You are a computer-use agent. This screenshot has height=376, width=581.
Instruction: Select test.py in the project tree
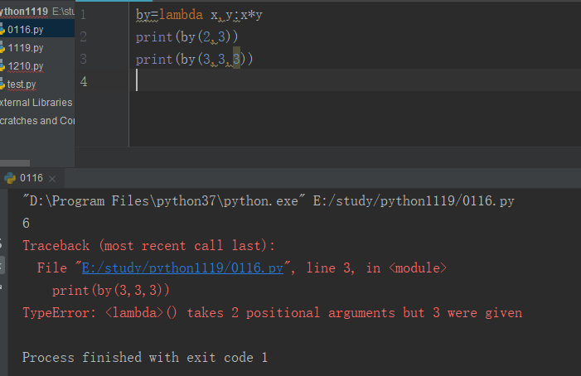(22, 84)
